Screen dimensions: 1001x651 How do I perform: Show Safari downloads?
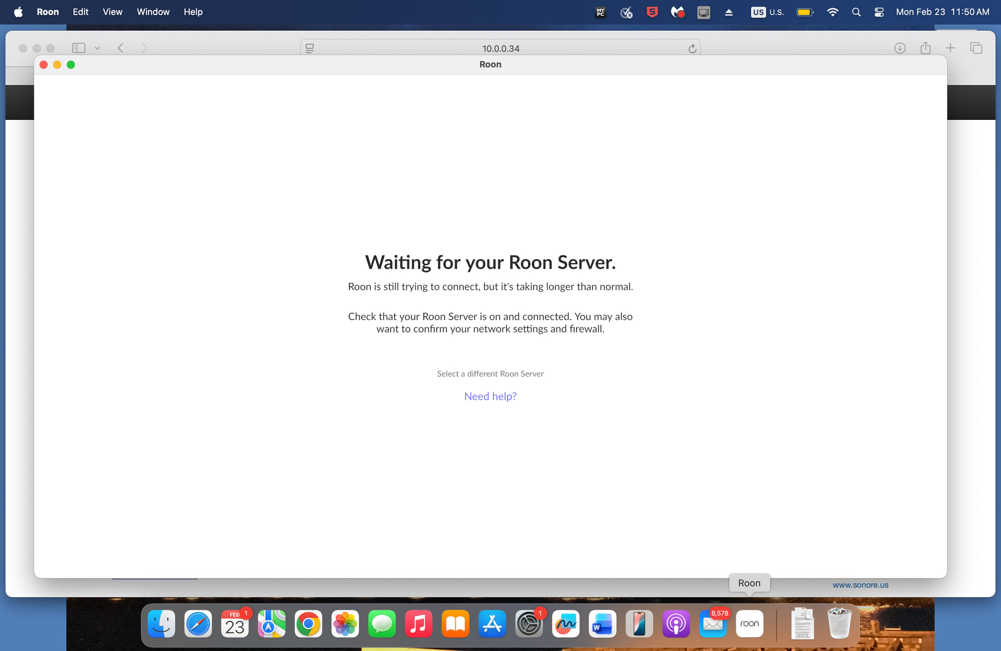[900, 48]
